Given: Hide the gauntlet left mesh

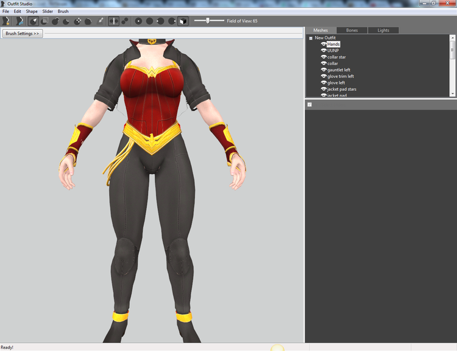Looking at the screenshot, I should (324, 69).
